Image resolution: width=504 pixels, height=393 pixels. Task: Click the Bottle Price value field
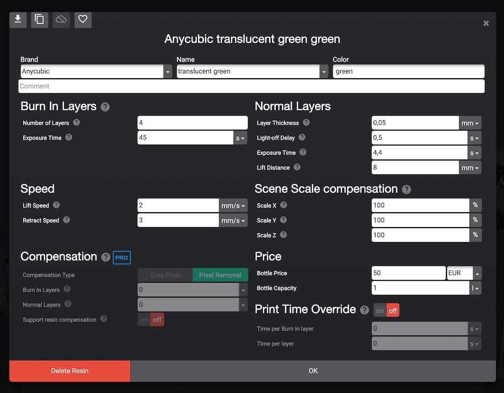(x=409, y=273)
